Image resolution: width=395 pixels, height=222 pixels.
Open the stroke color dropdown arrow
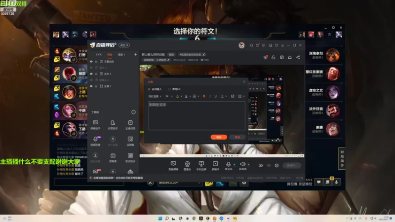click(190, 96)
